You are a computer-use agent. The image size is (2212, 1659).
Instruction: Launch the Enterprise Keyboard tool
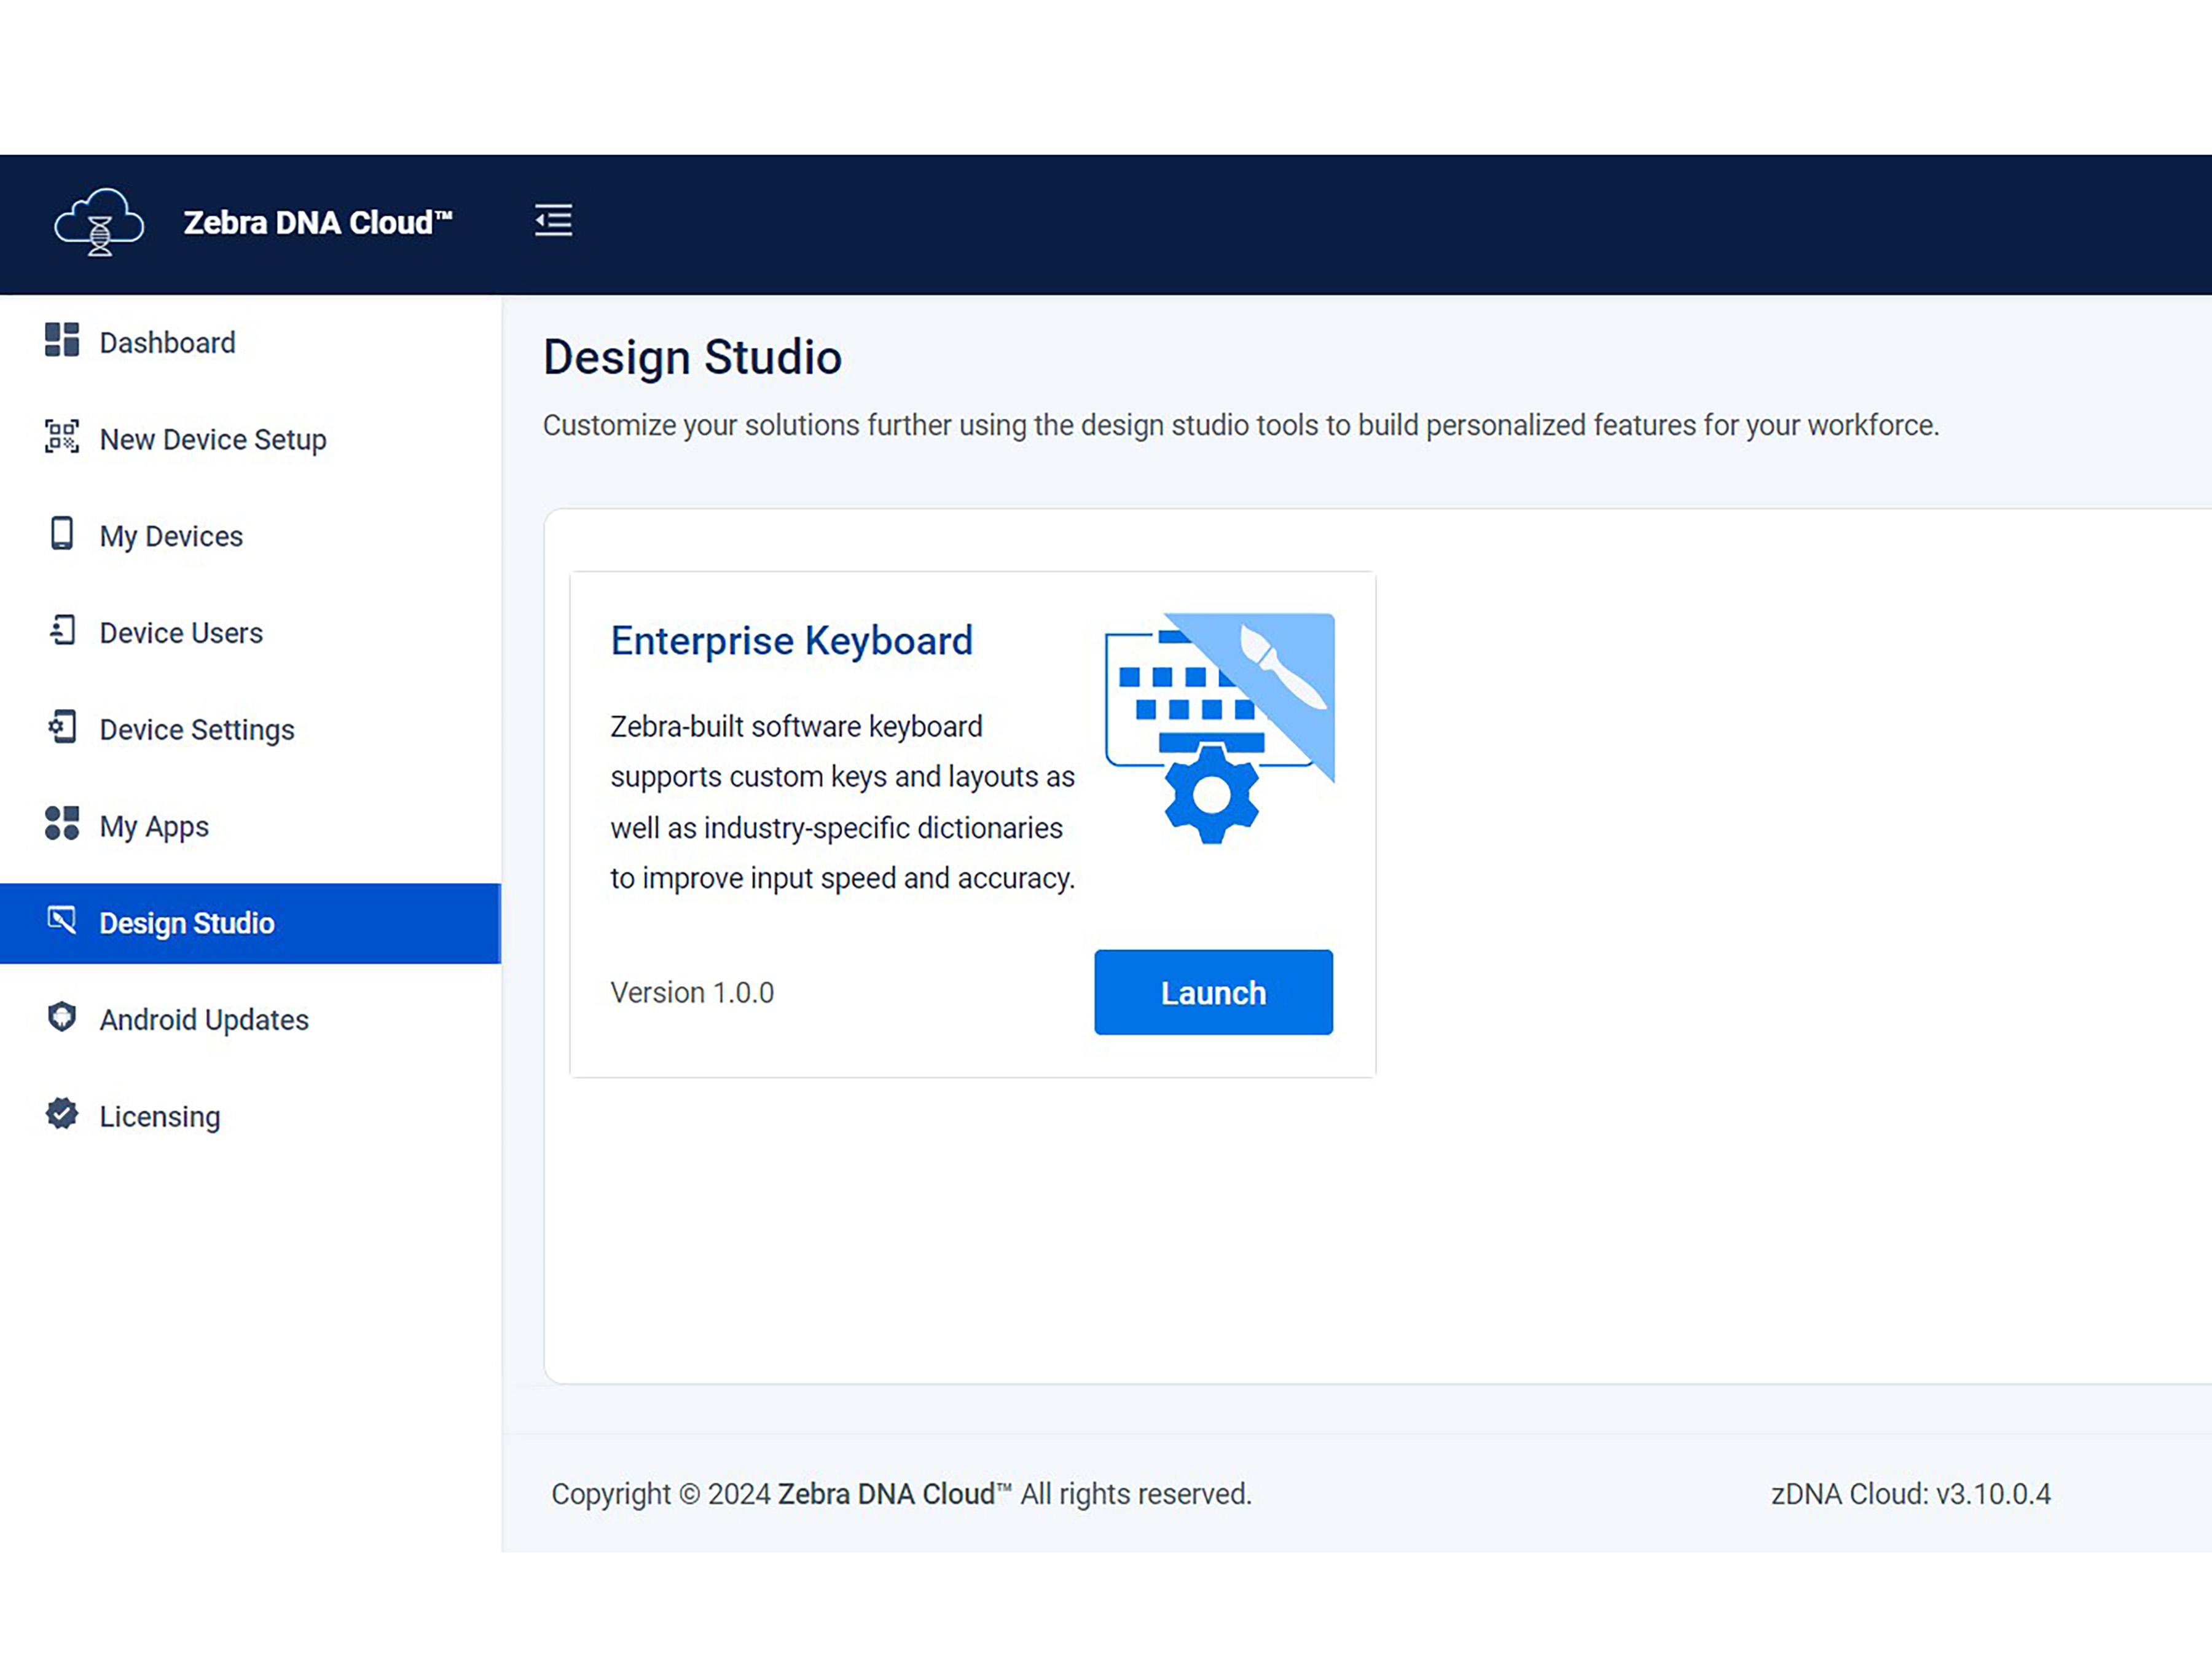click(1214, 992)
